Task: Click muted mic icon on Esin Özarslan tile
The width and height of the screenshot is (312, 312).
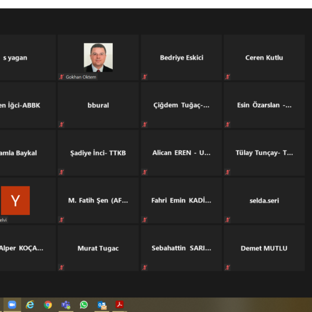Action: pyautogui.click(x=228, y=125)
